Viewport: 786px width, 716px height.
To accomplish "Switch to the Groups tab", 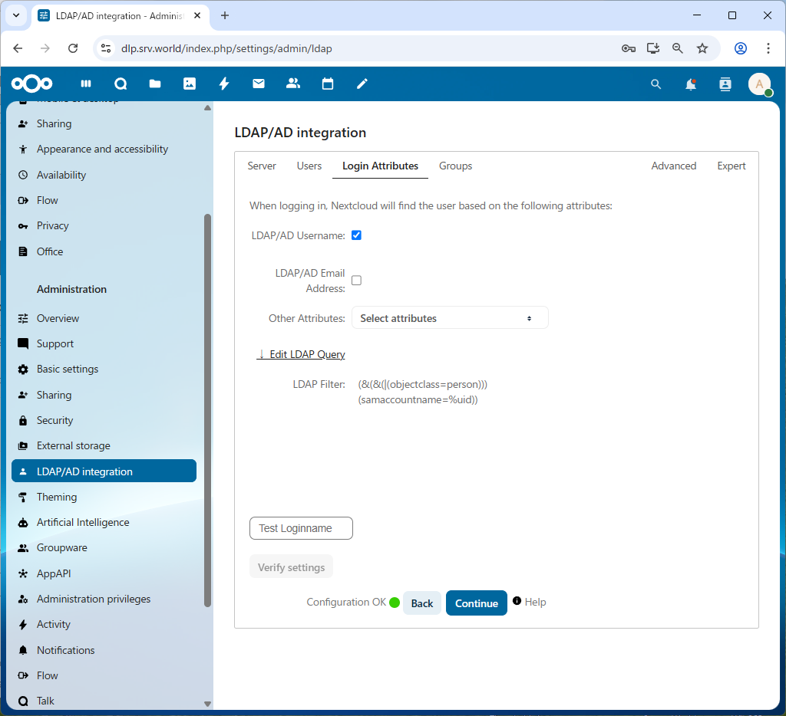I will pyautogui.click(x=455, y=166).
